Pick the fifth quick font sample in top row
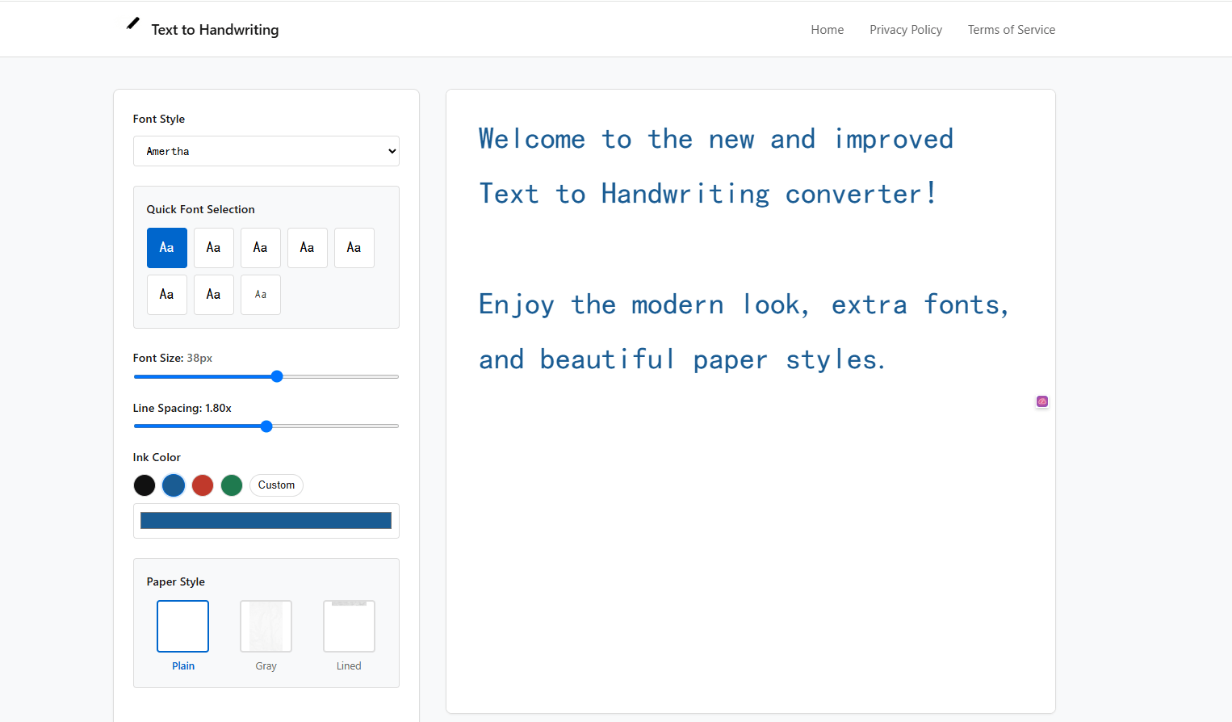 tap(354, 248)
